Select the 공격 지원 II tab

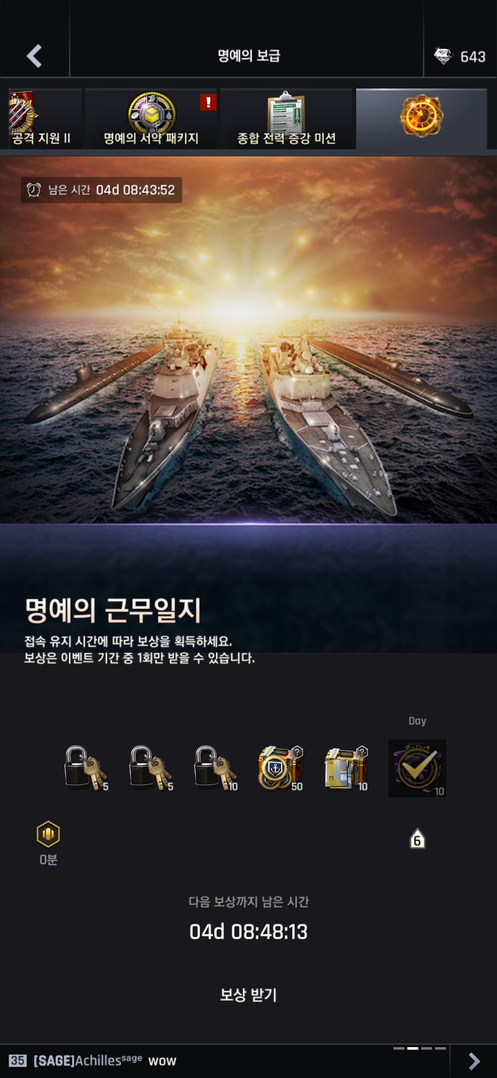(x=41, y=118)
